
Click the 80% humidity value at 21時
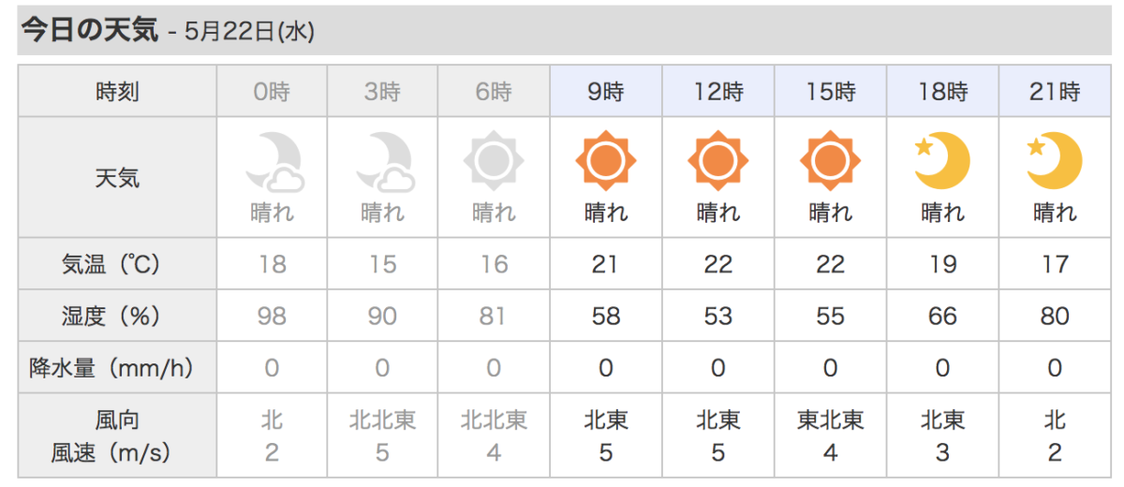pos(1055,317)
